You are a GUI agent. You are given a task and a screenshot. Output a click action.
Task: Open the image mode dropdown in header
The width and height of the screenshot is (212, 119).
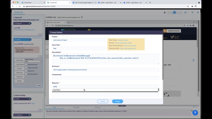click(186, 13)
